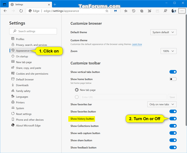Click the Save home page button
Screen dimensions: 187x153
(x=172, y=97)
